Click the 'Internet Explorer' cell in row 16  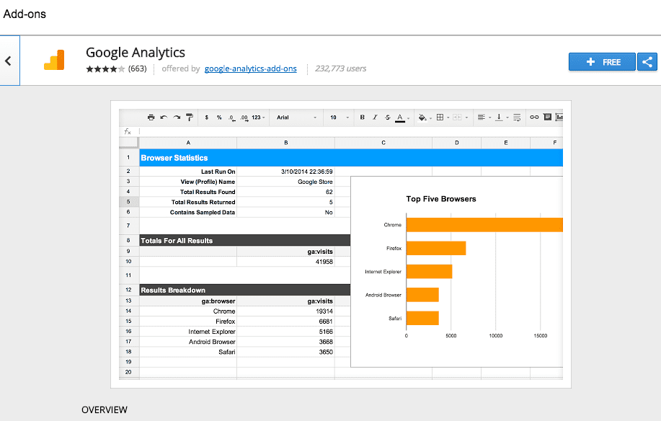pos(188,332)
